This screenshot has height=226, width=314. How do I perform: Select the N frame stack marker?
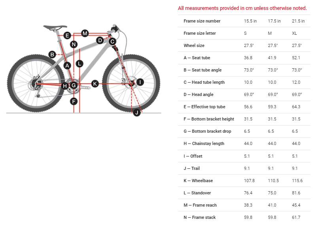click(x=74, y=44)
